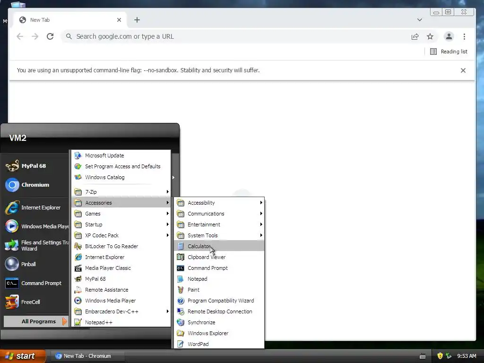
Task: Expand the Entertainment submenu
Action: [x=219, y=225]
